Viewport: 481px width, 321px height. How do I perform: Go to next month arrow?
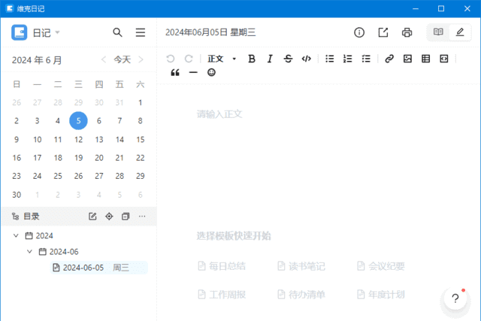(x=141, y=59)
